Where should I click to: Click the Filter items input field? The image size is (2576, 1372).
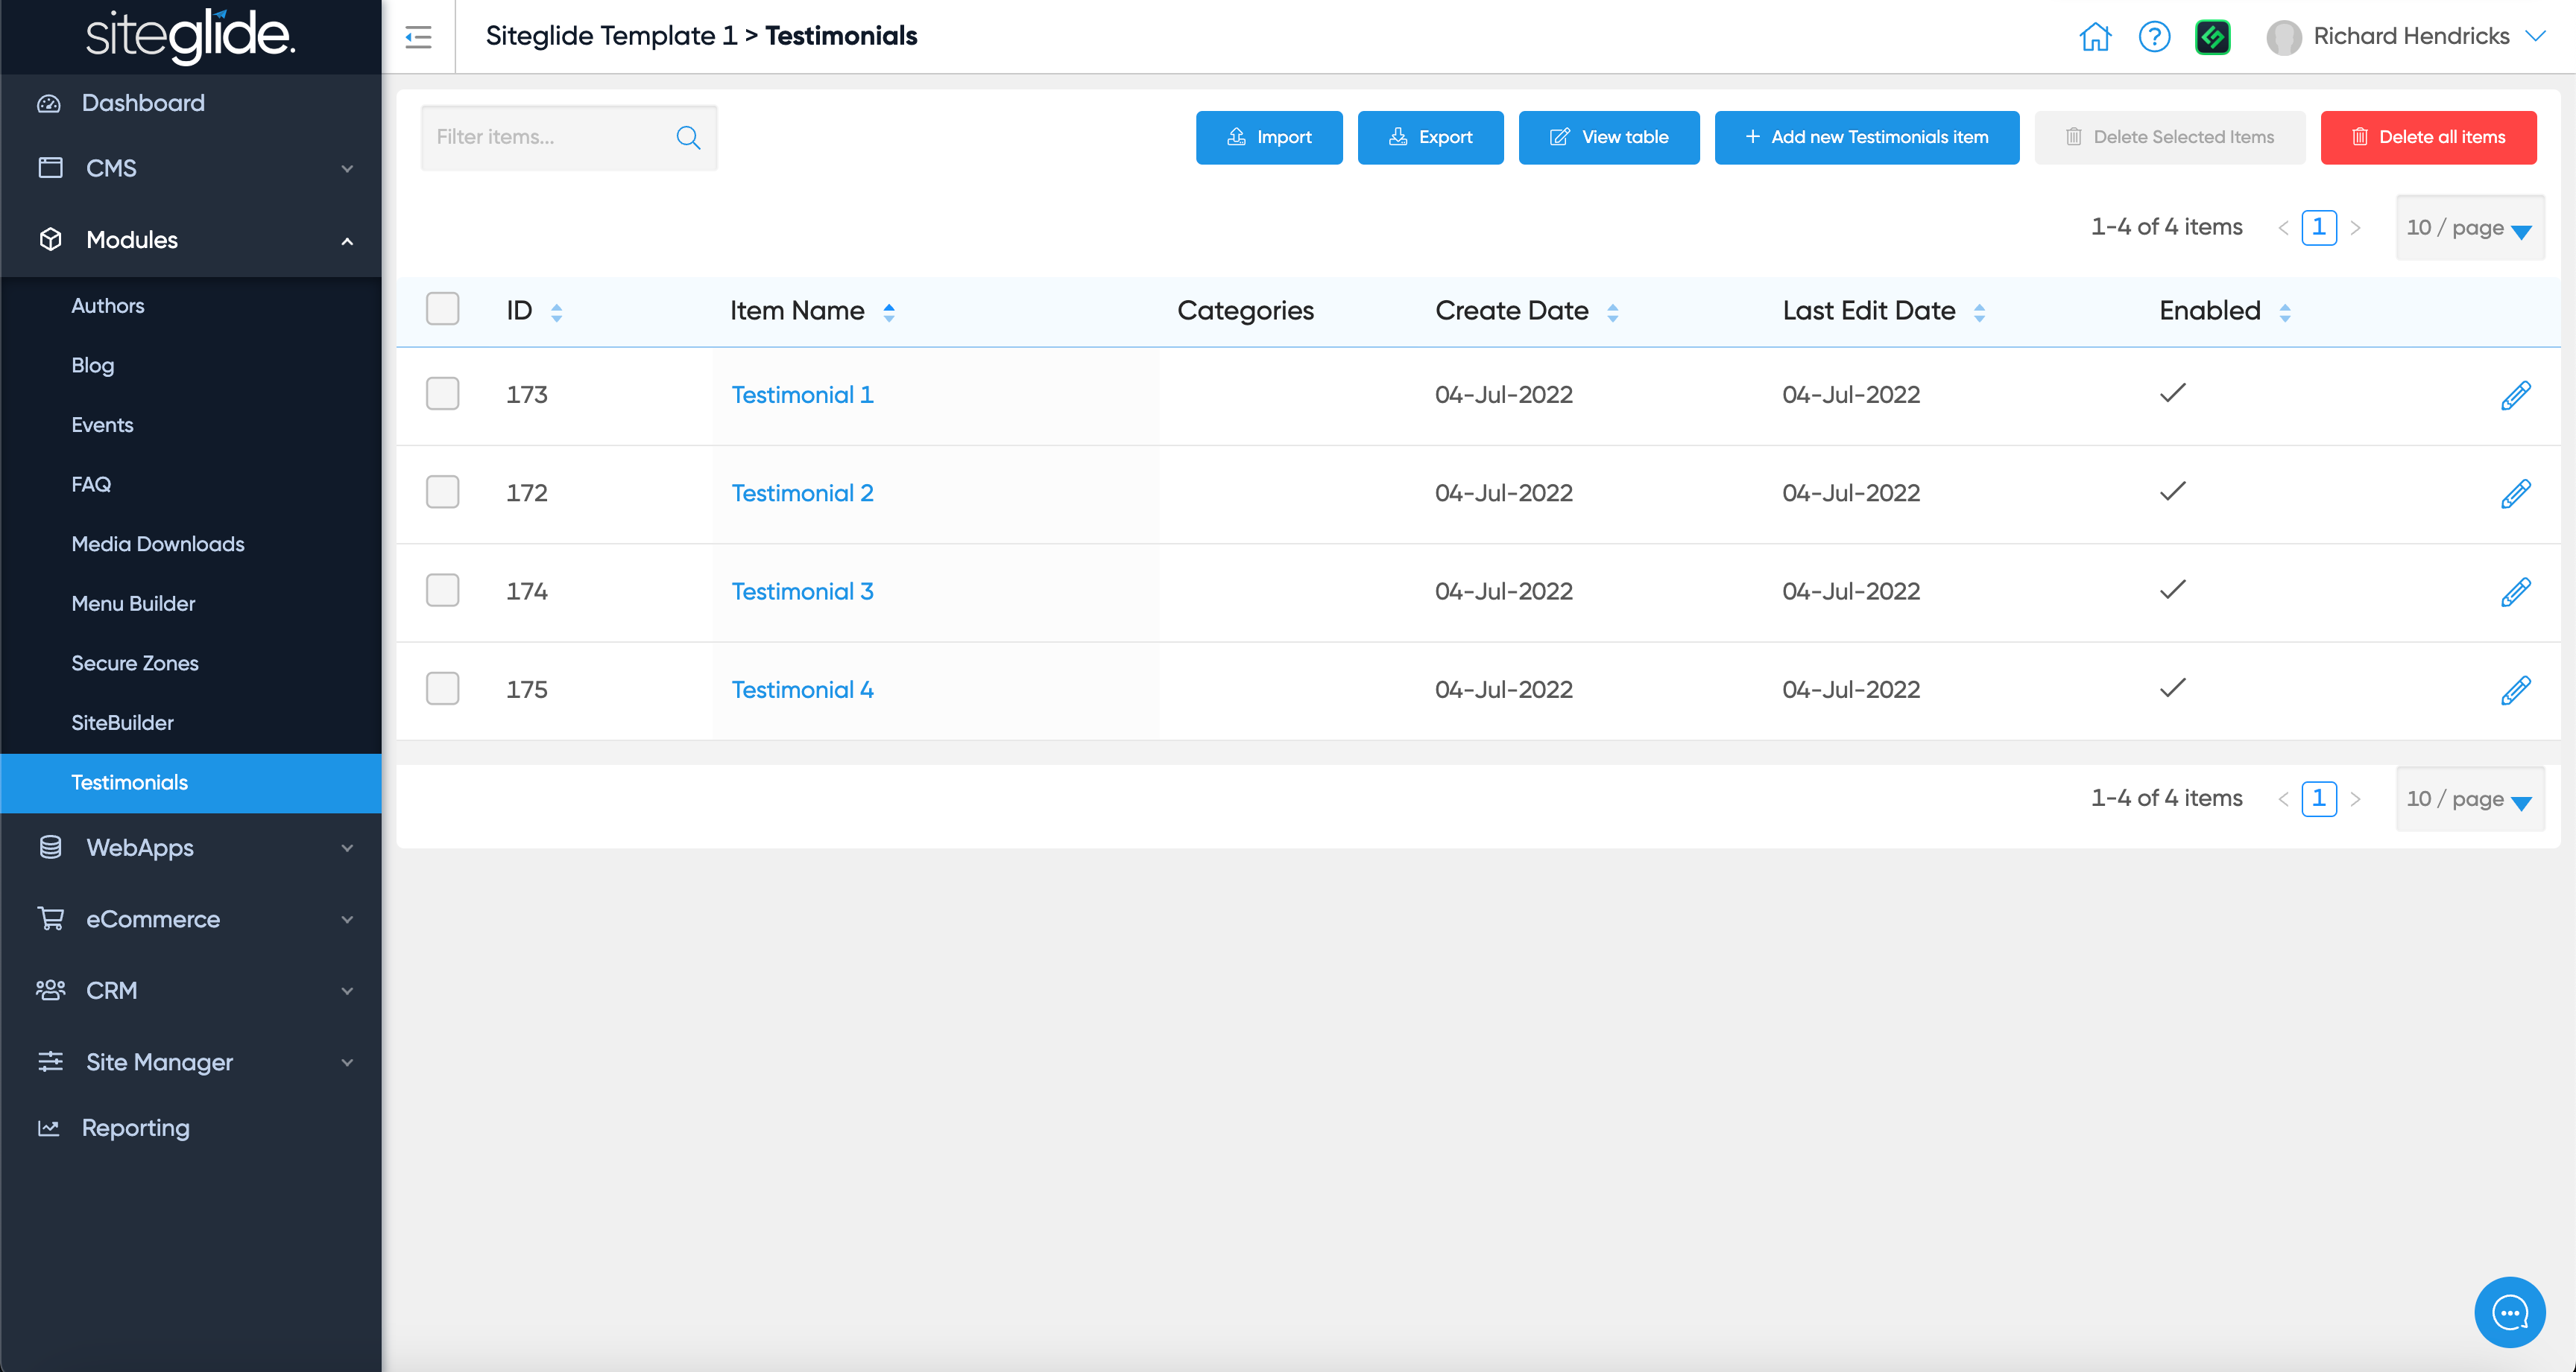(550, 138)
